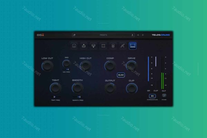Screen dimensions: 207x138
Task: Click the DRIVE label
Action: pyautogui.click(x=131, y=58)
